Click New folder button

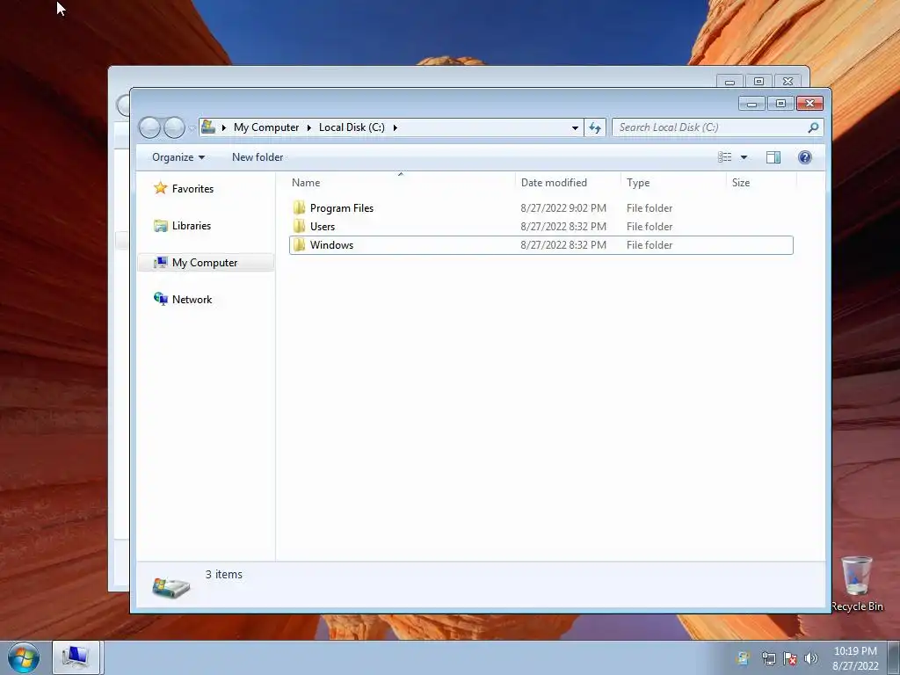point(258,157)
